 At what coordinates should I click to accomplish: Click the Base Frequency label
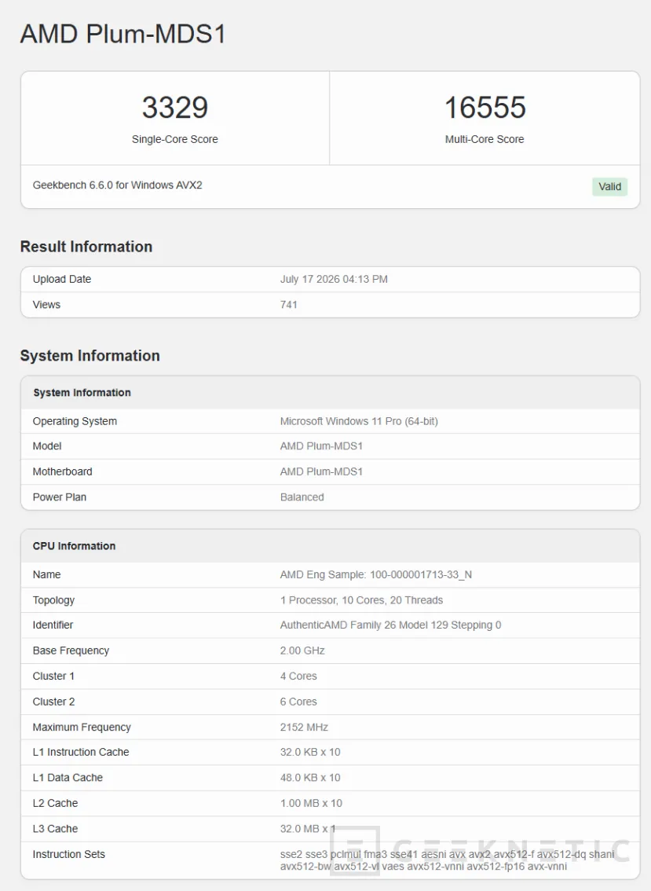[x=71, y=651]
